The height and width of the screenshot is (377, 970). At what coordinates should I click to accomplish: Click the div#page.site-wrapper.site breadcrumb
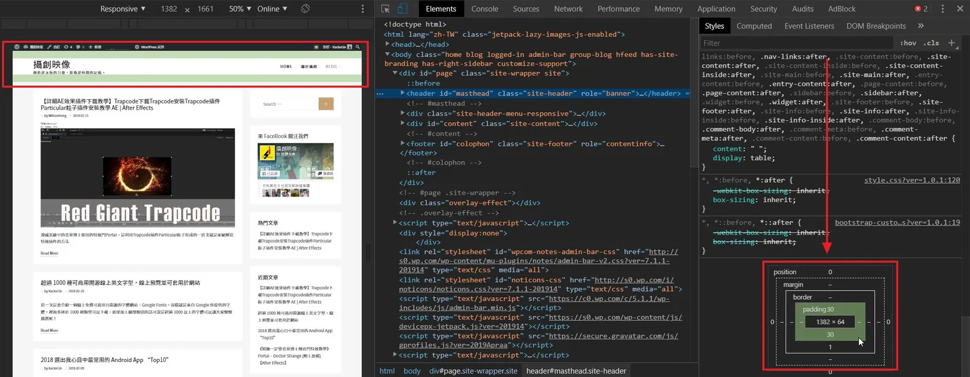tap(473, 371)
